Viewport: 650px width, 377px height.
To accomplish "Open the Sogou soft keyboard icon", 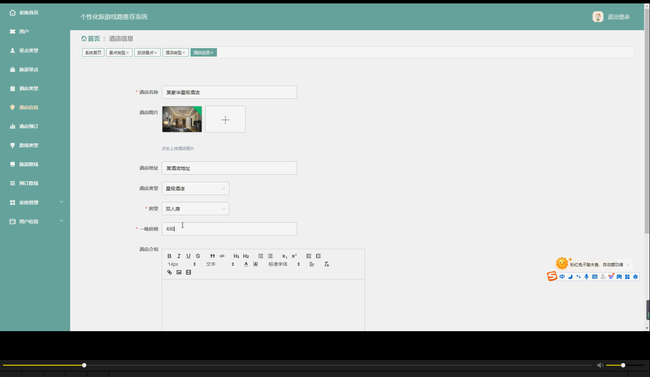I will [595, 277].
